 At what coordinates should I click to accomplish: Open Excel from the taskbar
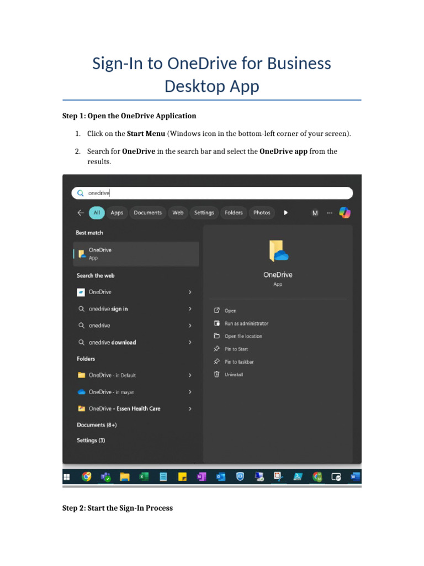point(144,477)
